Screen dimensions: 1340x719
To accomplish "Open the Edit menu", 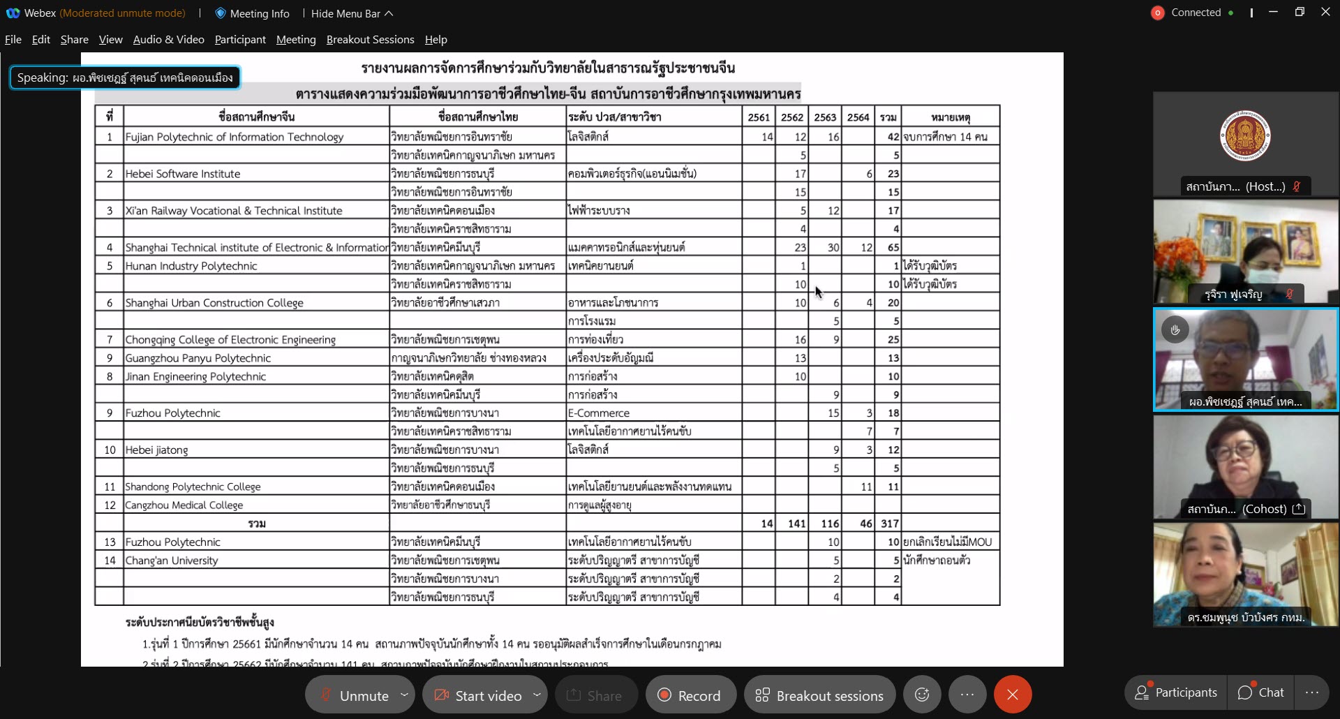I will coord(41,40).
